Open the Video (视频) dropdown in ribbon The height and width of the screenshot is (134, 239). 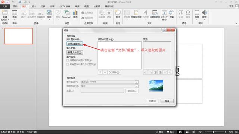click(197, 18)
